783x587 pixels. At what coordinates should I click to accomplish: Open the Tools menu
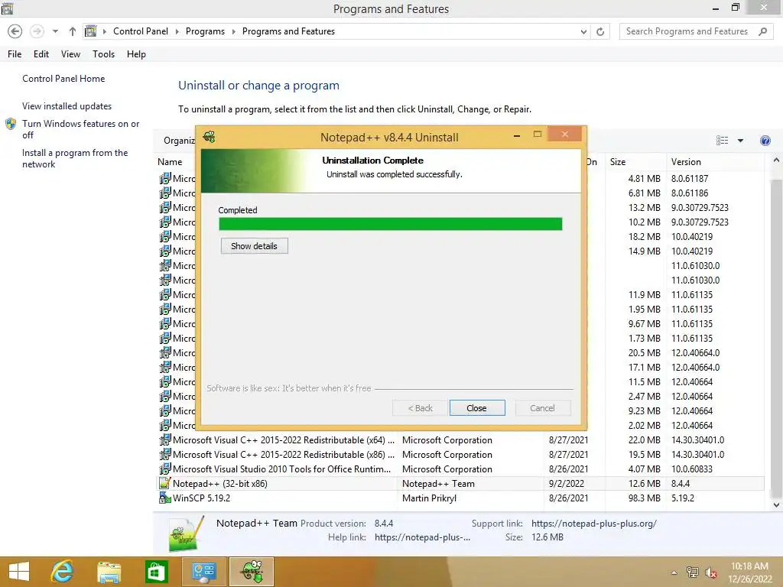point(103,54)
